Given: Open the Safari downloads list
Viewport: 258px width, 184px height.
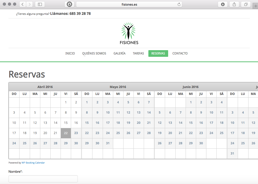Looking at the screenshot, I should [223, 4].
